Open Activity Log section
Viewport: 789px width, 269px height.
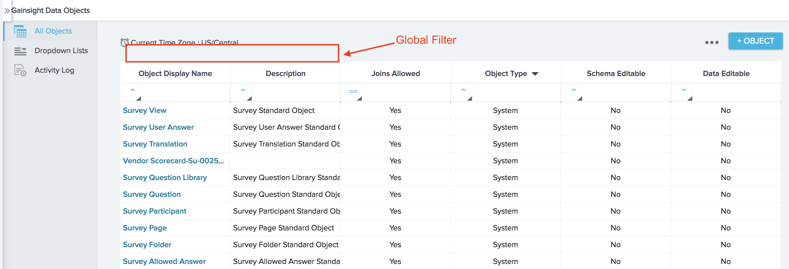(54, 70)
